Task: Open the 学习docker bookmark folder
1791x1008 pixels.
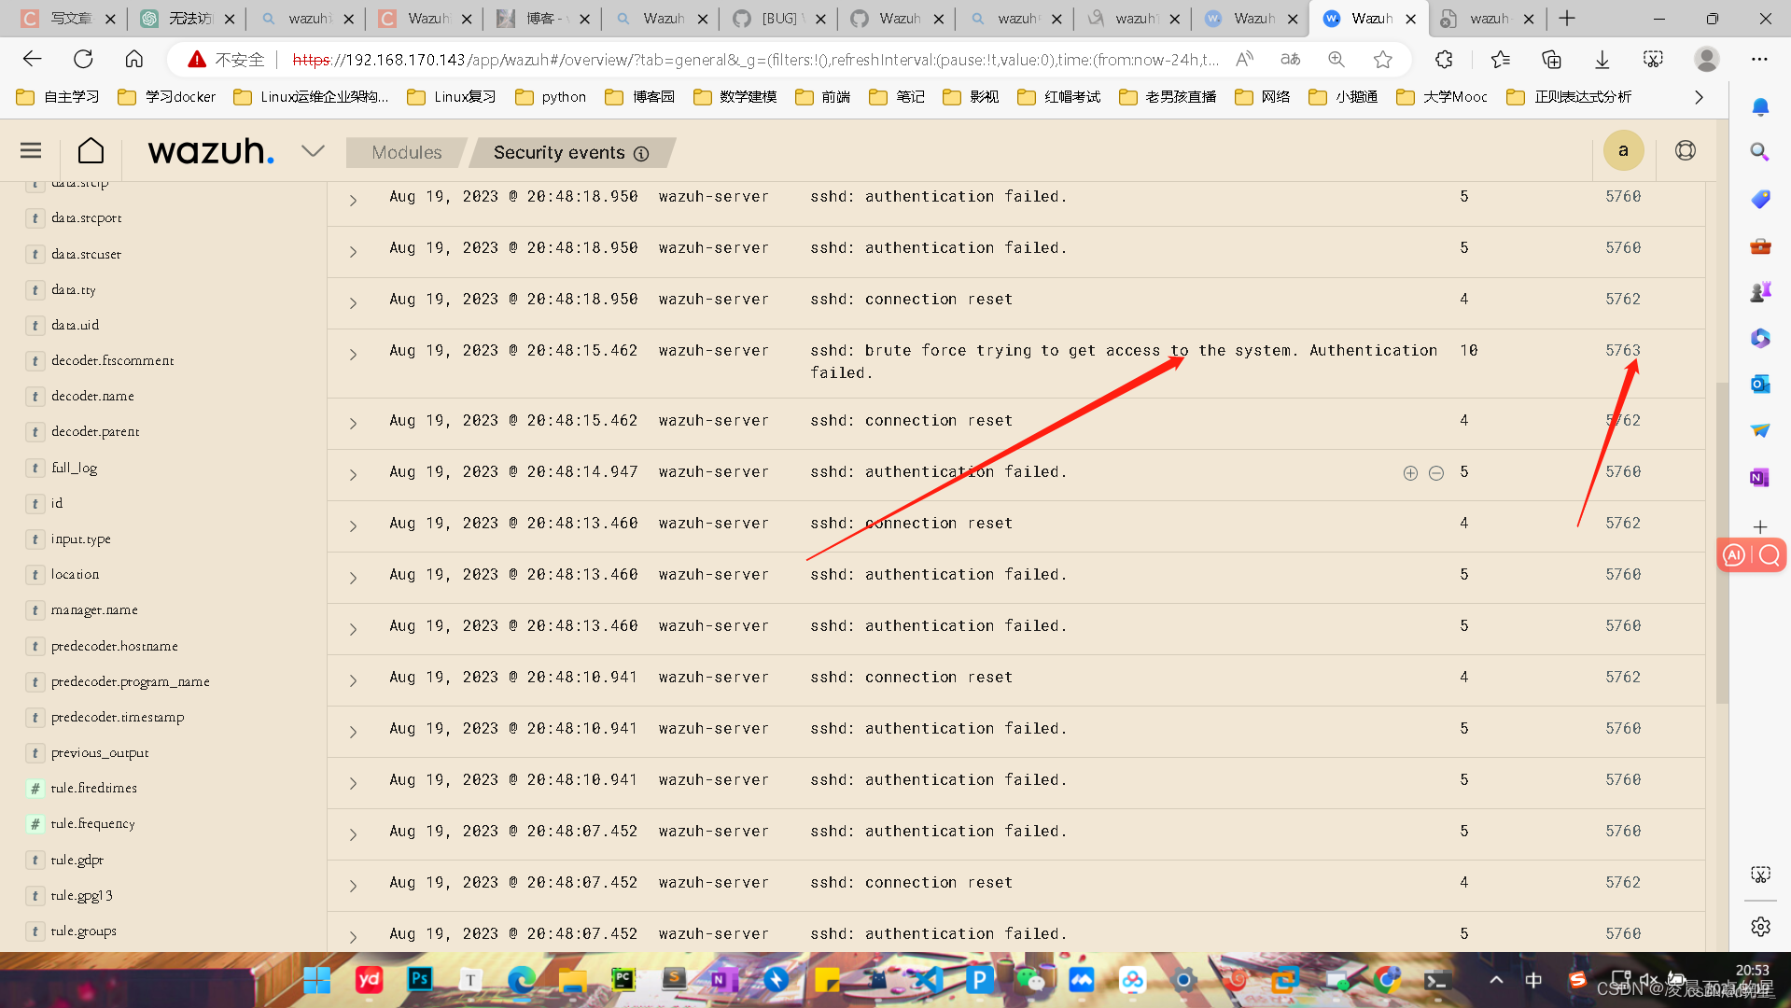Action: click(167, 96)
